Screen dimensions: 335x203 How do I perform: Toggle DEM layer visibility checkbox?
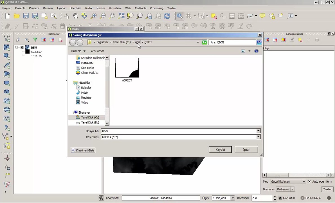22,48
